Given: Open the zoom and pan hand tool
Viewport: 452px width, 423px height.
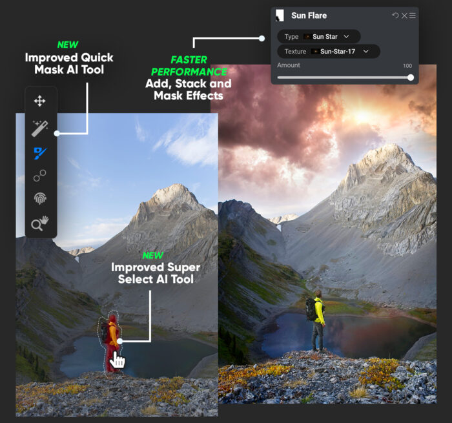Looking at the screenshot, I should [39, 223].
